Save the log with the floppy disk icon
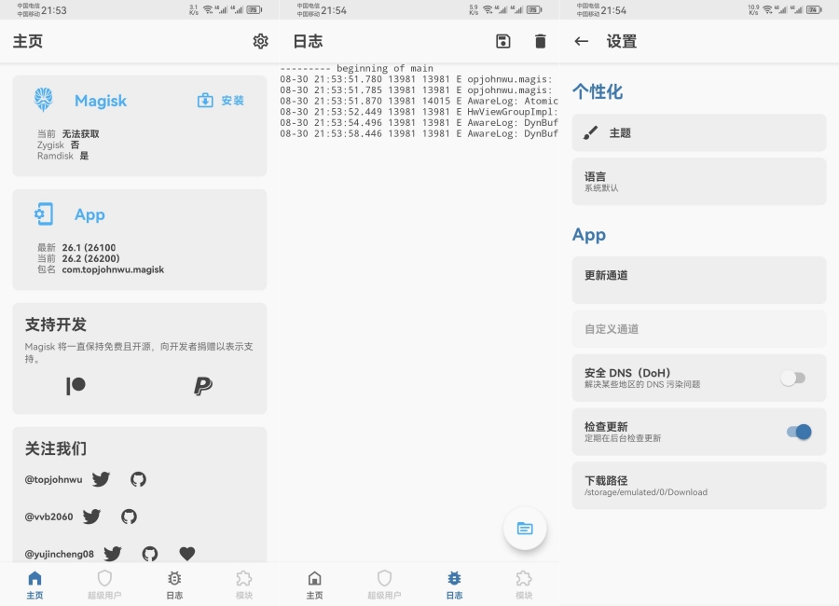The width and height of the screenshot is (839, 606). [503, 41]
